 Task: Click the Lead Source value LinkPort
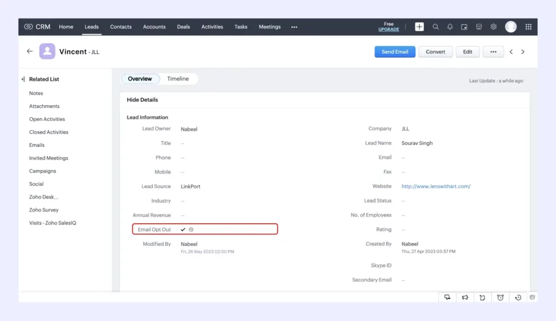click(x=191, y=187)
